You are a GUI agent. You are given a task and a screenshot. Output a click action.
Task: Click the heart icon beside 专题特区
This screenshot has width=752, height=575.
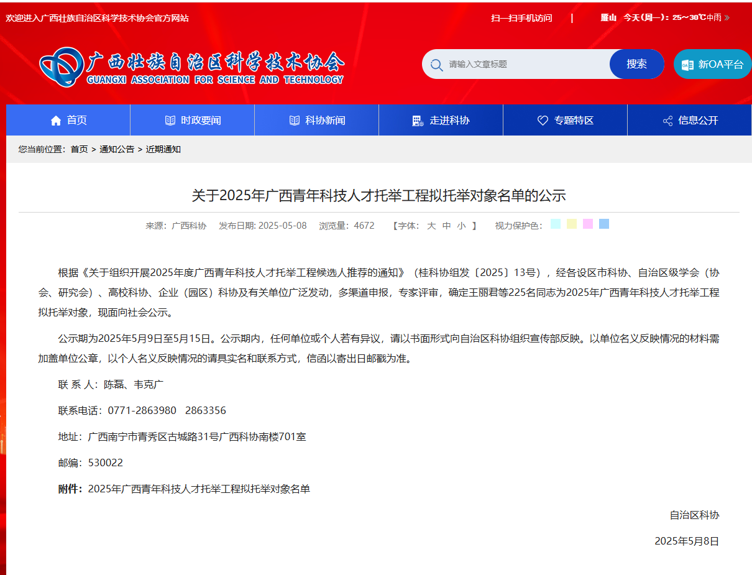pyautogui.click(x=543, y=121)
